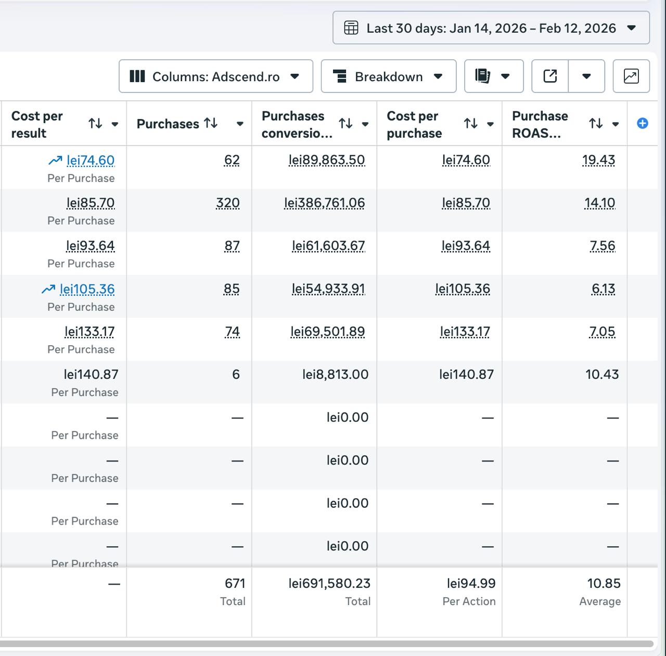Click the cost per purchase lei93.64 cell

click(466, 246)
